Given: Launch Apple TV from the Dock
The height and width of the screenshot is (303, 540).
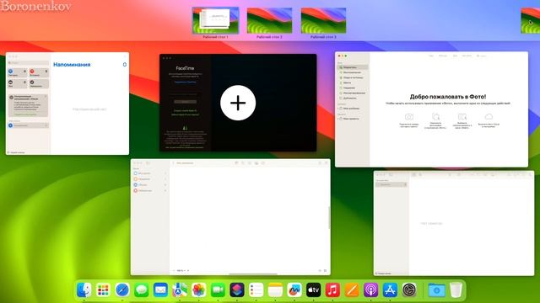Looking at the screenshot, I should pos(313,290).
